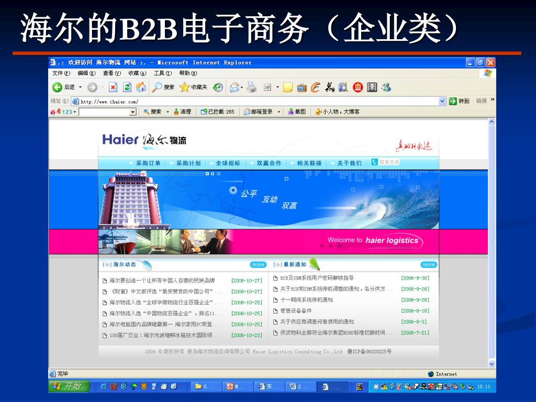Click the 关于我们 navigation link
The height and width of the screenshot is (402, 536).
tap(350, 163)
